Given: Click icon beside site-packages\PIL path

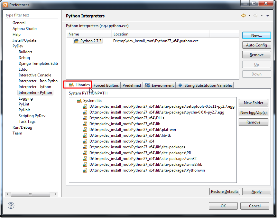Looking at the screenshot, I should pyautogui.click(x=85, y=153).
